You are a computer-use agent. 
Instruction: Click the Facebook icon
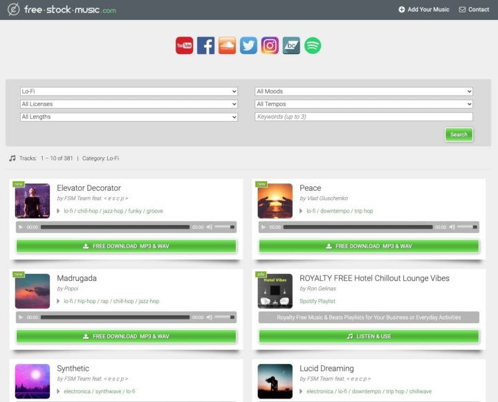pos(205,46)
